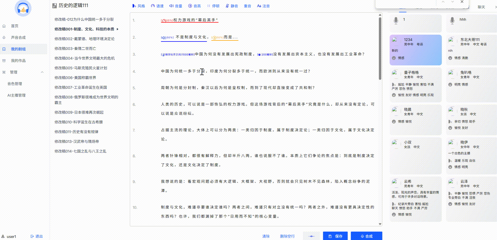Image resolution: width=497 pixels, height=240 pixels.
Task: Open 修改稿003-秦隋二世而亡
Action: click(75, 49)
